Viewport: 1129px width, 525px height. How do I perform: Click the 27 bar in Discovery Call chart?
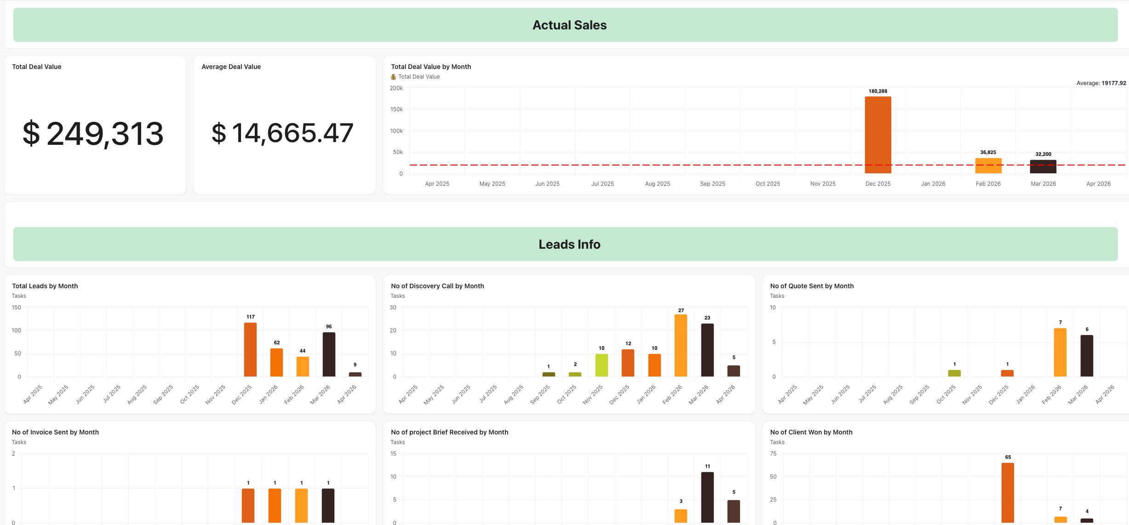coord(681,345)
